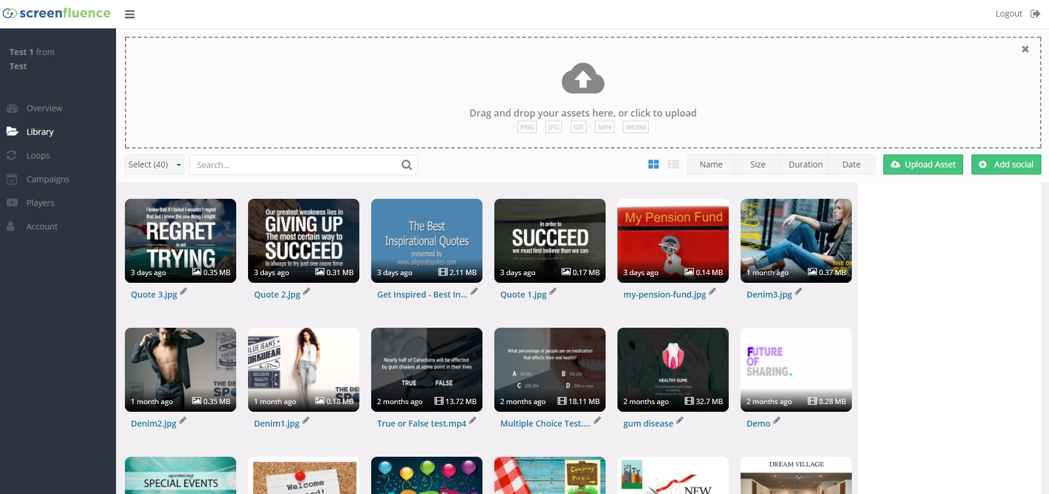
Task: Click pencil beside my-pension-fund.jpg
Action: [712, 291]
